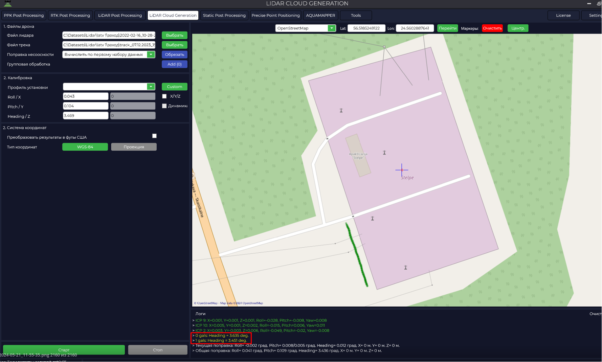Open Precise Point Positioning tab

275,15
